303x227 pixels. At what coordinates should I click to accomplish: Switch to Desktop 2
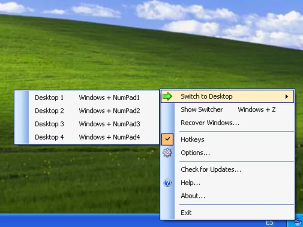(x=87, y=110)
